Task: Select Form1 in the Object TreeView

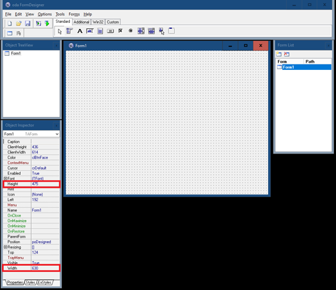Action: [x=15, y=53]
